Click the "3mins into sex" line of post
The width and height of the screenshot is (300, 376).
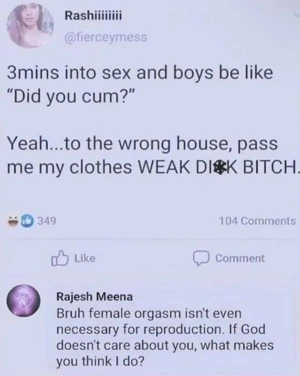click(140, 72)
